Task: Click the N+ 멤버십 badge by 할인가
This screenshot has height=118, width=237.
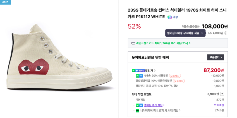Action: (138, 70)
